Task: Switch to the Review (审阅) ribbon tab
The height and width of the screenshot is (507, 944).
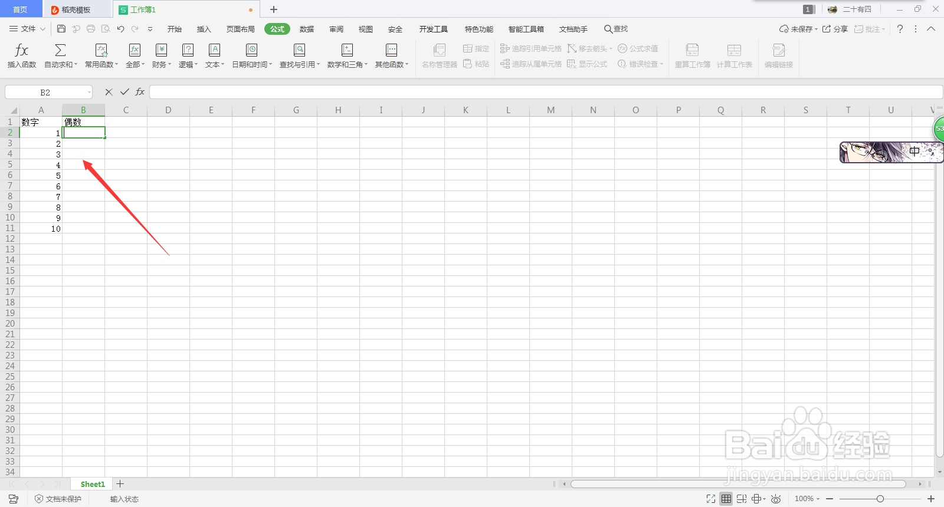Action: click(x=336, y=29)
